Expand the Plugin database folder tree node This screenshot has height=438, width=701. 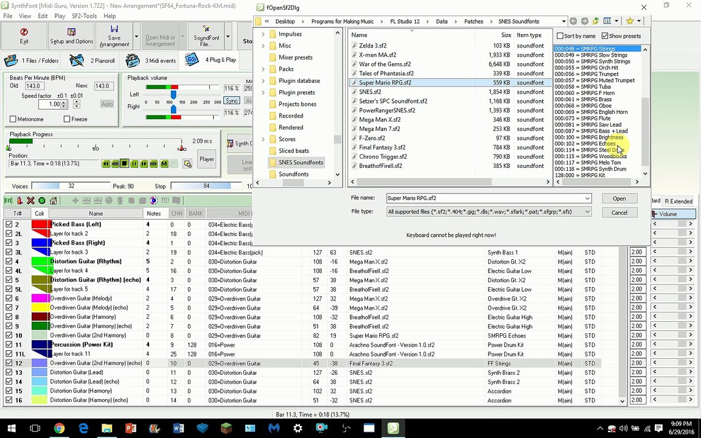tap(263, 81)
